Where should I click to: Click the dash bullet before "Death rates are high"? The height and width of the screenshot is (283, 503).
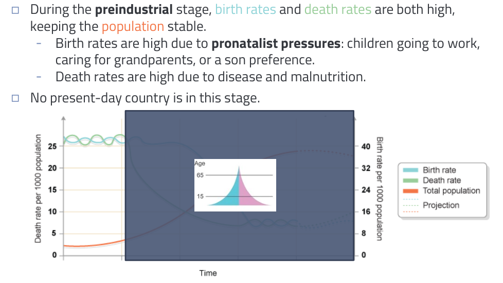click(x=40, y=77)
